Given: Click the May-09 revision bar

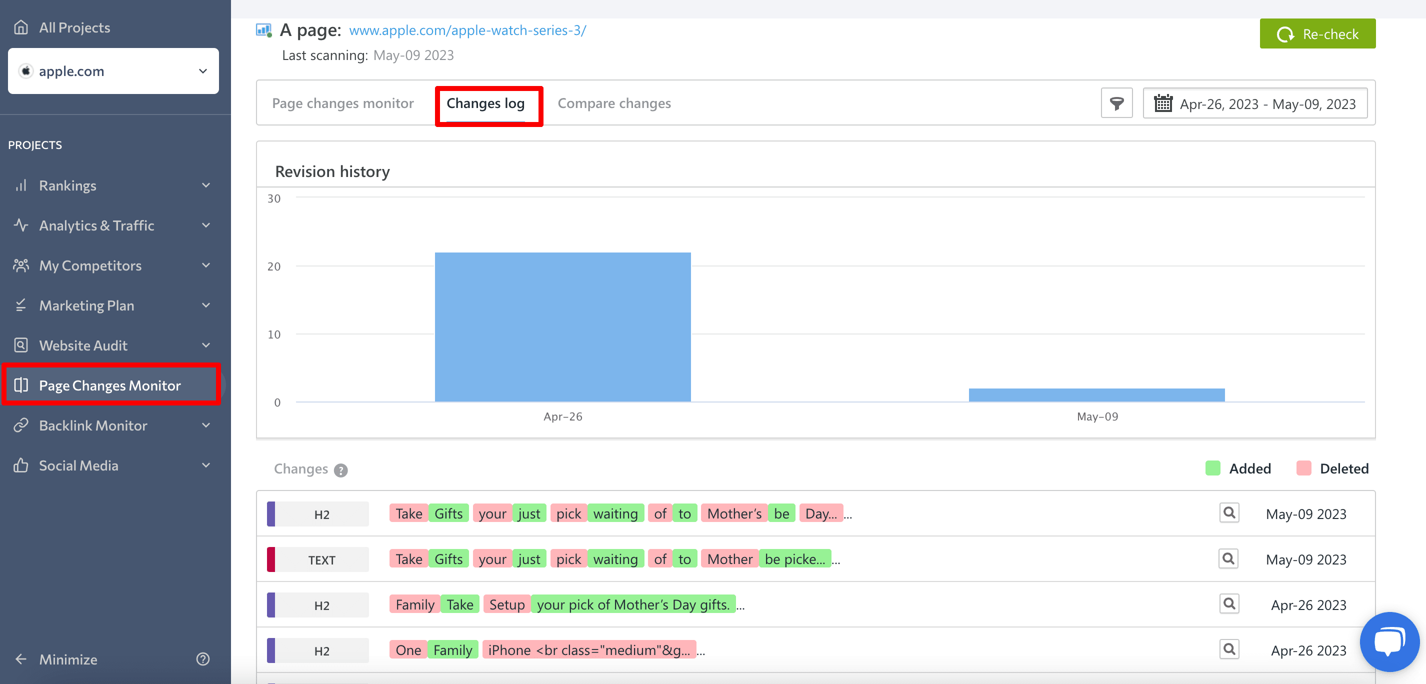Looking at the screenshot, I should [x=1096, y=394].
